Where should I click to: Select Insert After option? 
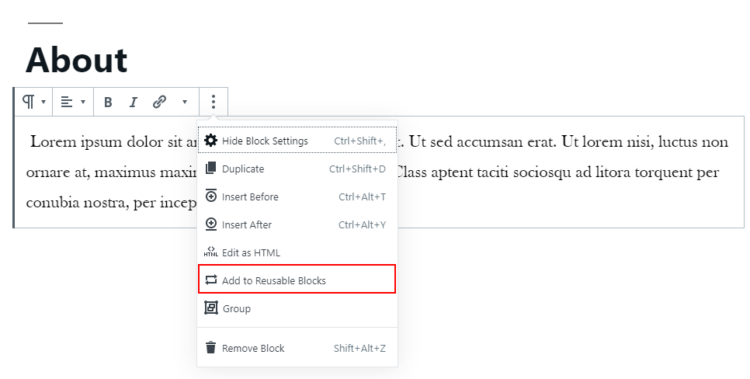tap(297, 224)
